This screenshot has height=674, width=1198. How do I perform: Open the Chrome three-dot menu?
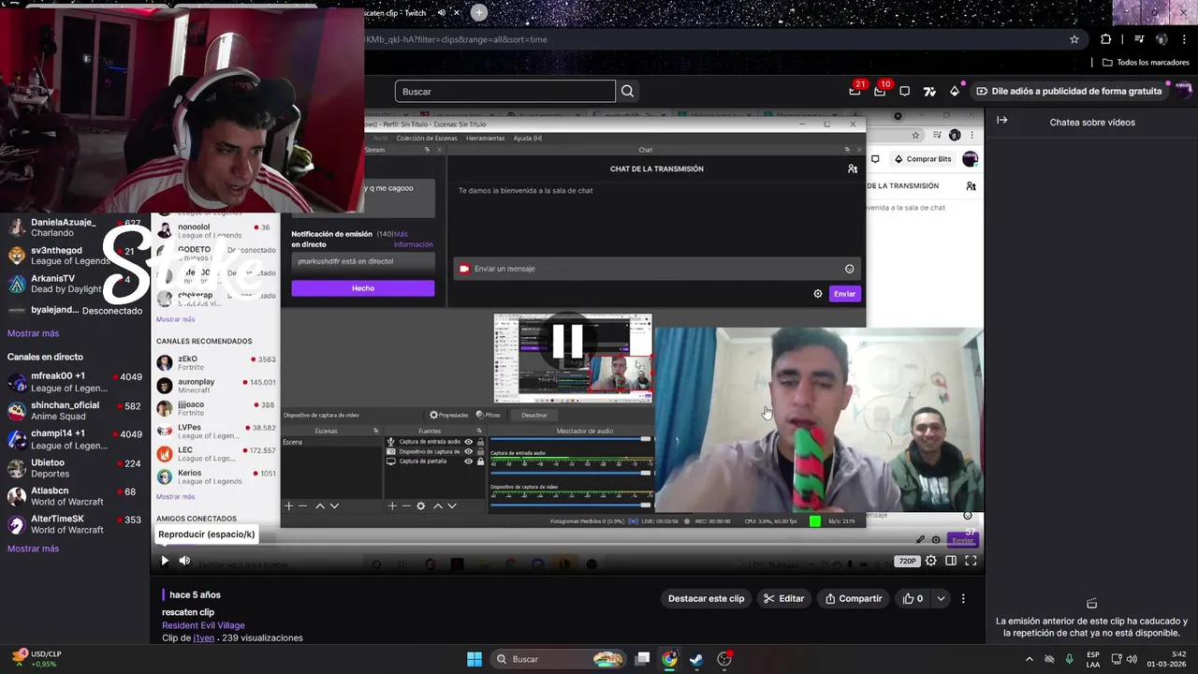pyautogui.click(x=1184, y=39)
